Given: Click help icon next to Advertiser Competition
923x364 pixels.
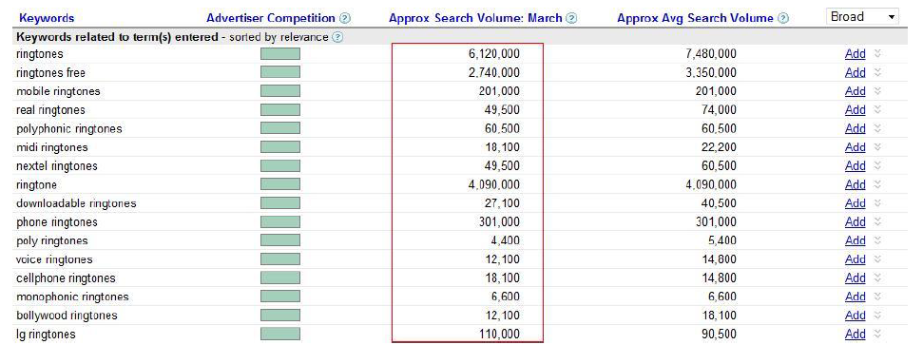Looking at the screenshot, I should pyautogui.click(x=345, y=18).
